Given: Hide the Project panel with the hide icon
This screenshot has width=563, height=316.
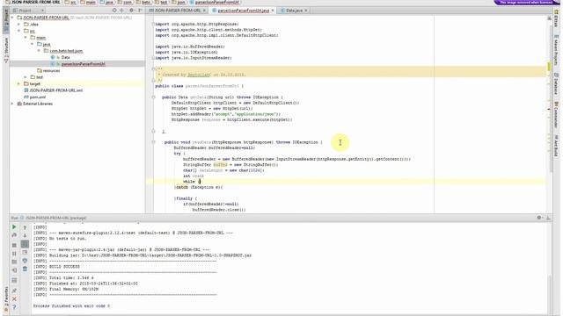Looking at the screenshot, I should pos(140,11).
